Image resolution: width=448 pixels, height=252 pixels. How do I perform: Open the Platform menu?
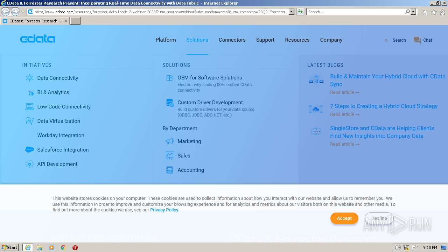point(166,40)
